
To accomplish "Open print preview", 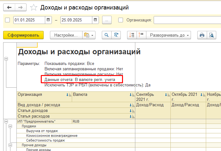I will (x=211, y=35).
